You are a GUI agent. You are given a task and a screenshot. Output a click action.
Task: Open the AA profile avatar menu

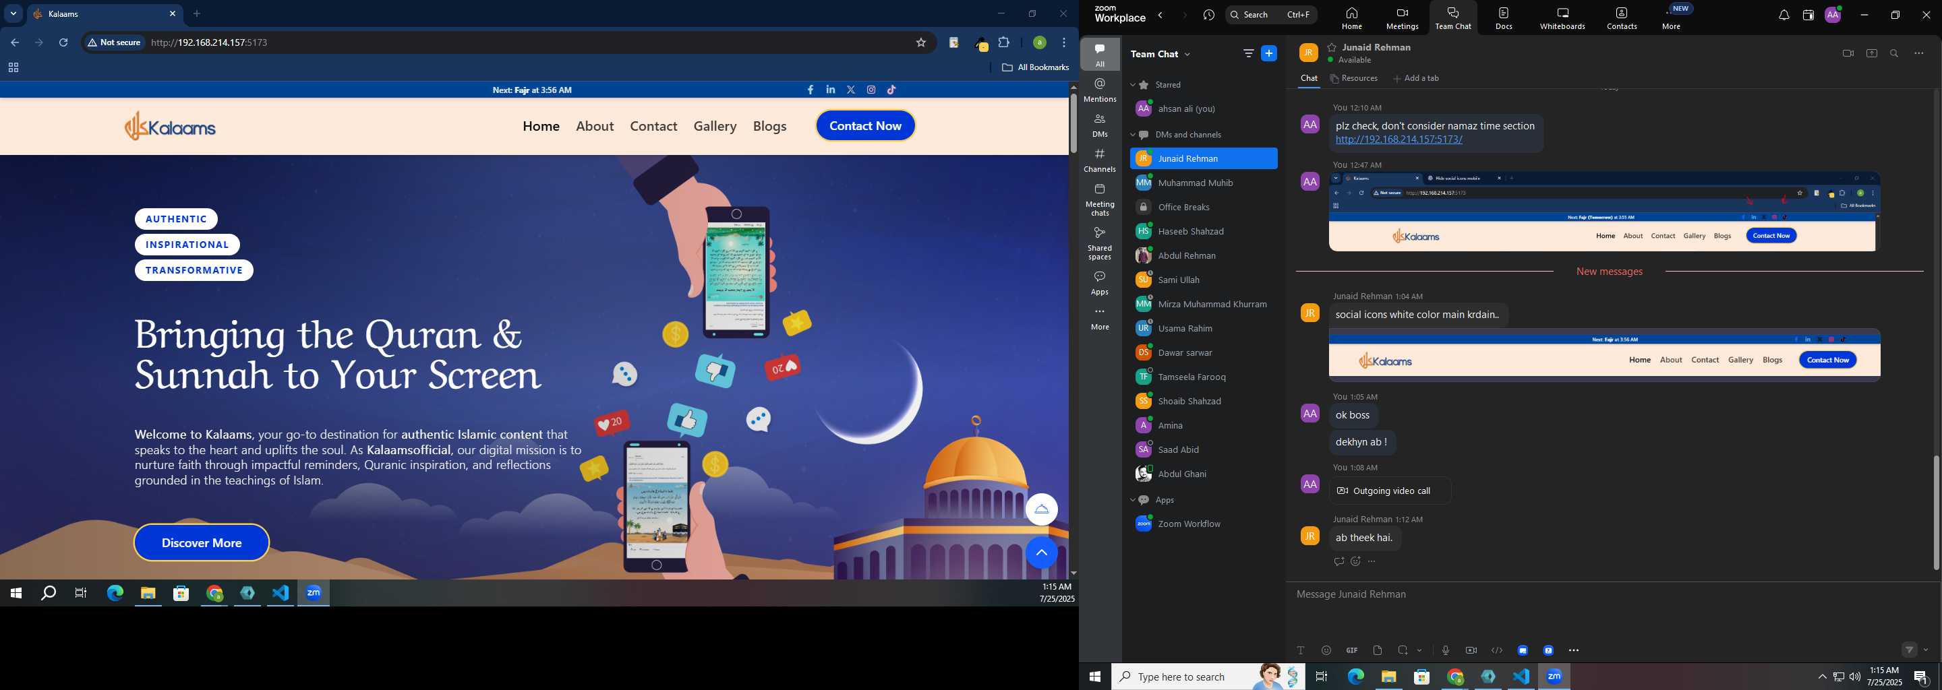(1833, 14)
